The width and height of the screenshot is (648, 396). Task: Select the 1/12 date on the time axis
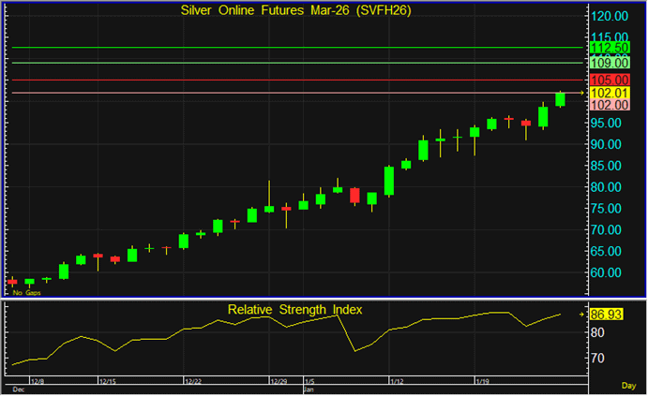coord(396,382)
